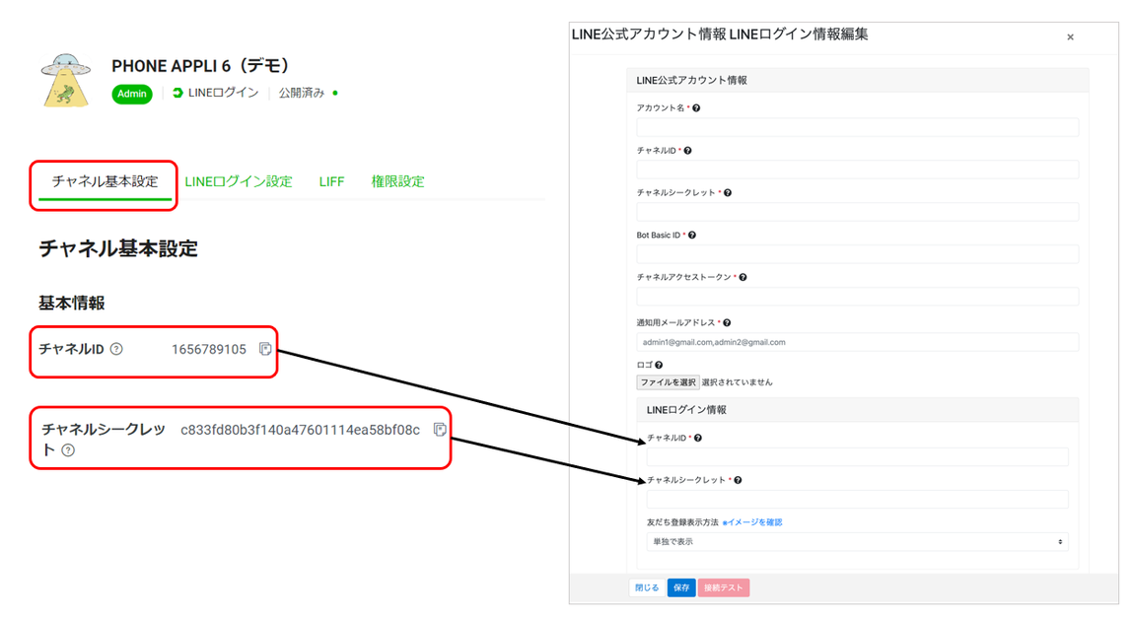Focus the Bot Basic ID input

857,254
